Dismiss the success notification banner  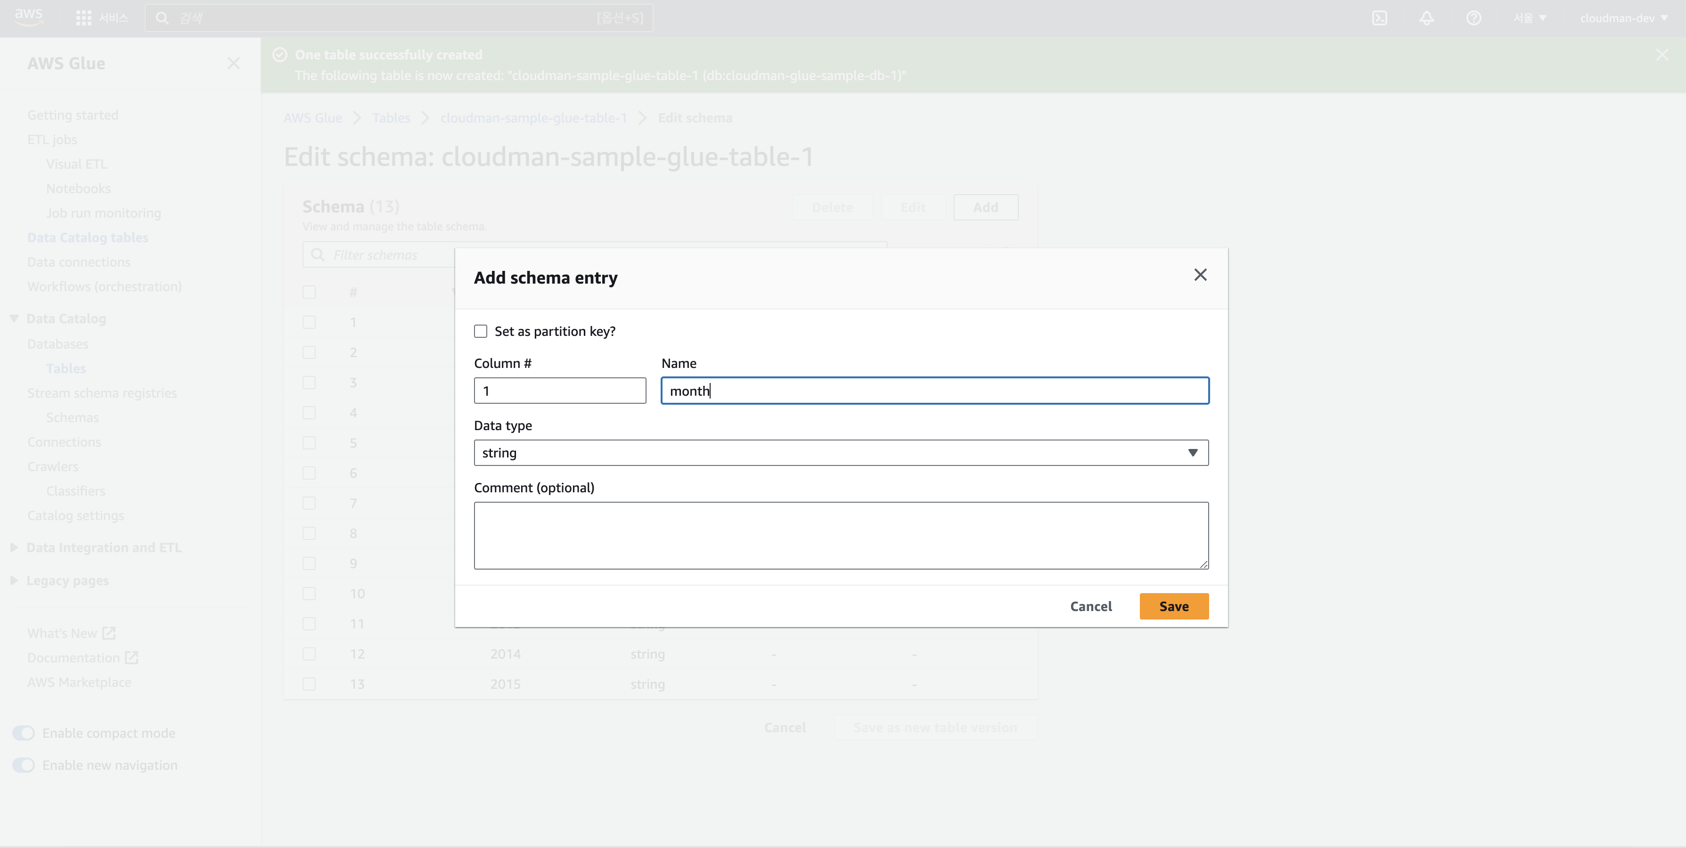pos(1662,55)
